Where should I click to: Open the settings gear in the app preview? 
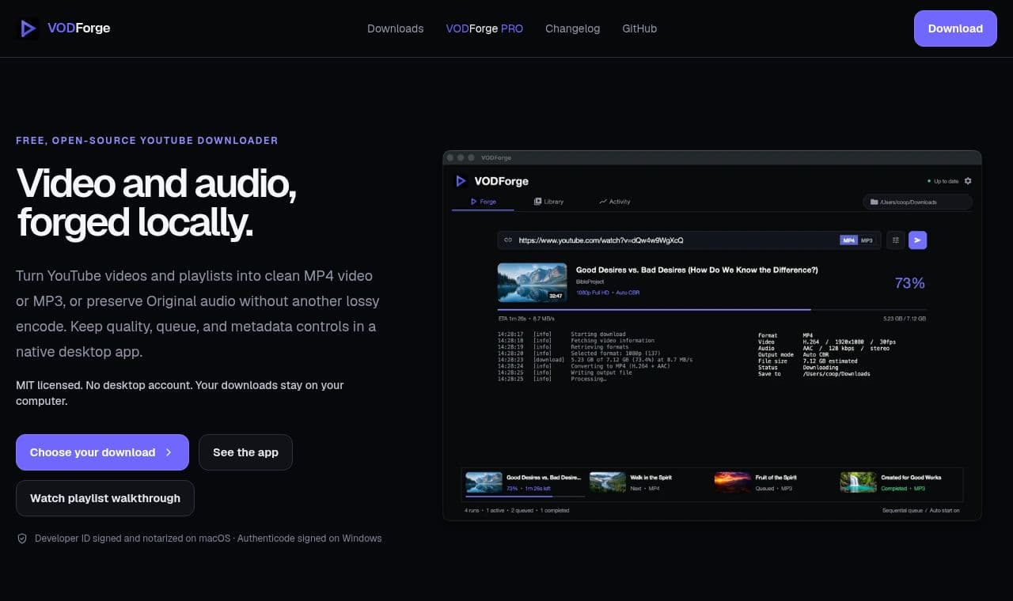(x=968, y=181)
